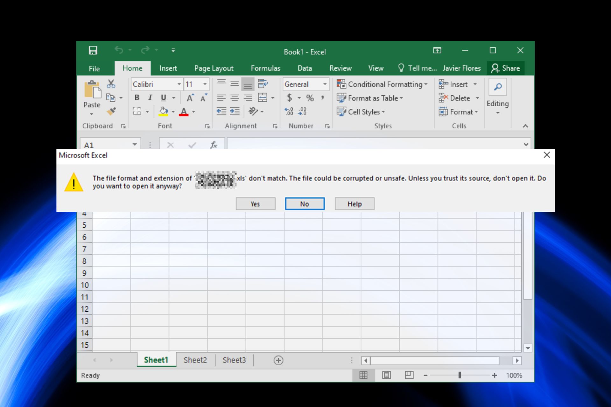Click Decrease Indent icon
This screenshot has width=611, height=407.
click(x=221, y=111)
